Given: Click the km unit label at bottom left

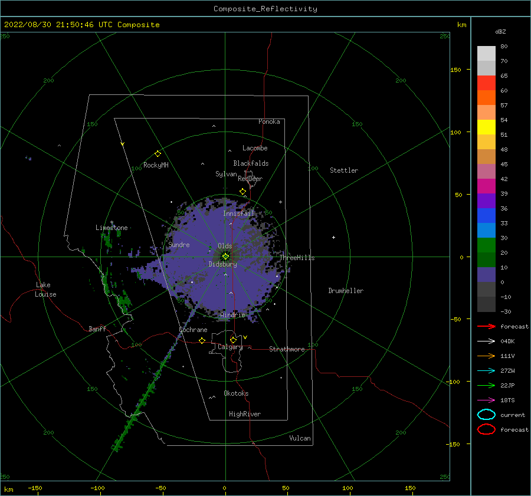Looking at the screenshot, I should tap(8, 490).
